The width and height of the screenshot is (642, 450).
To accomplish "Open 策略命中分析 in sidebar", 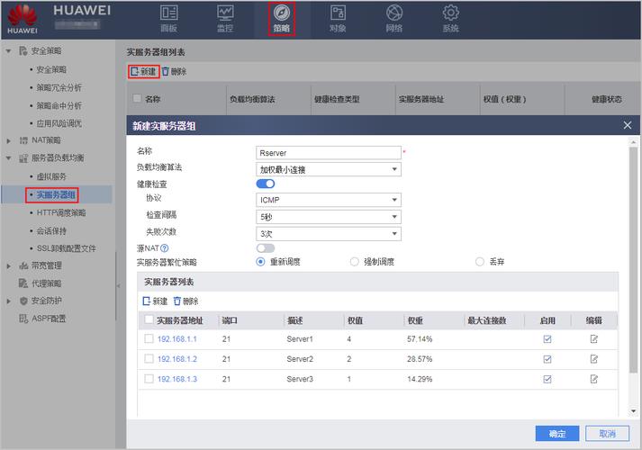I will coord(59,105).
